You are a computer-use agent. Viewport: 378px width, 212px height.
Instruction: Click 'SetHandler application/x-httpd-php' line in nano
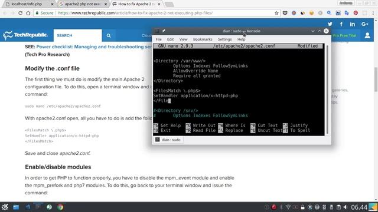coord(195,95)
